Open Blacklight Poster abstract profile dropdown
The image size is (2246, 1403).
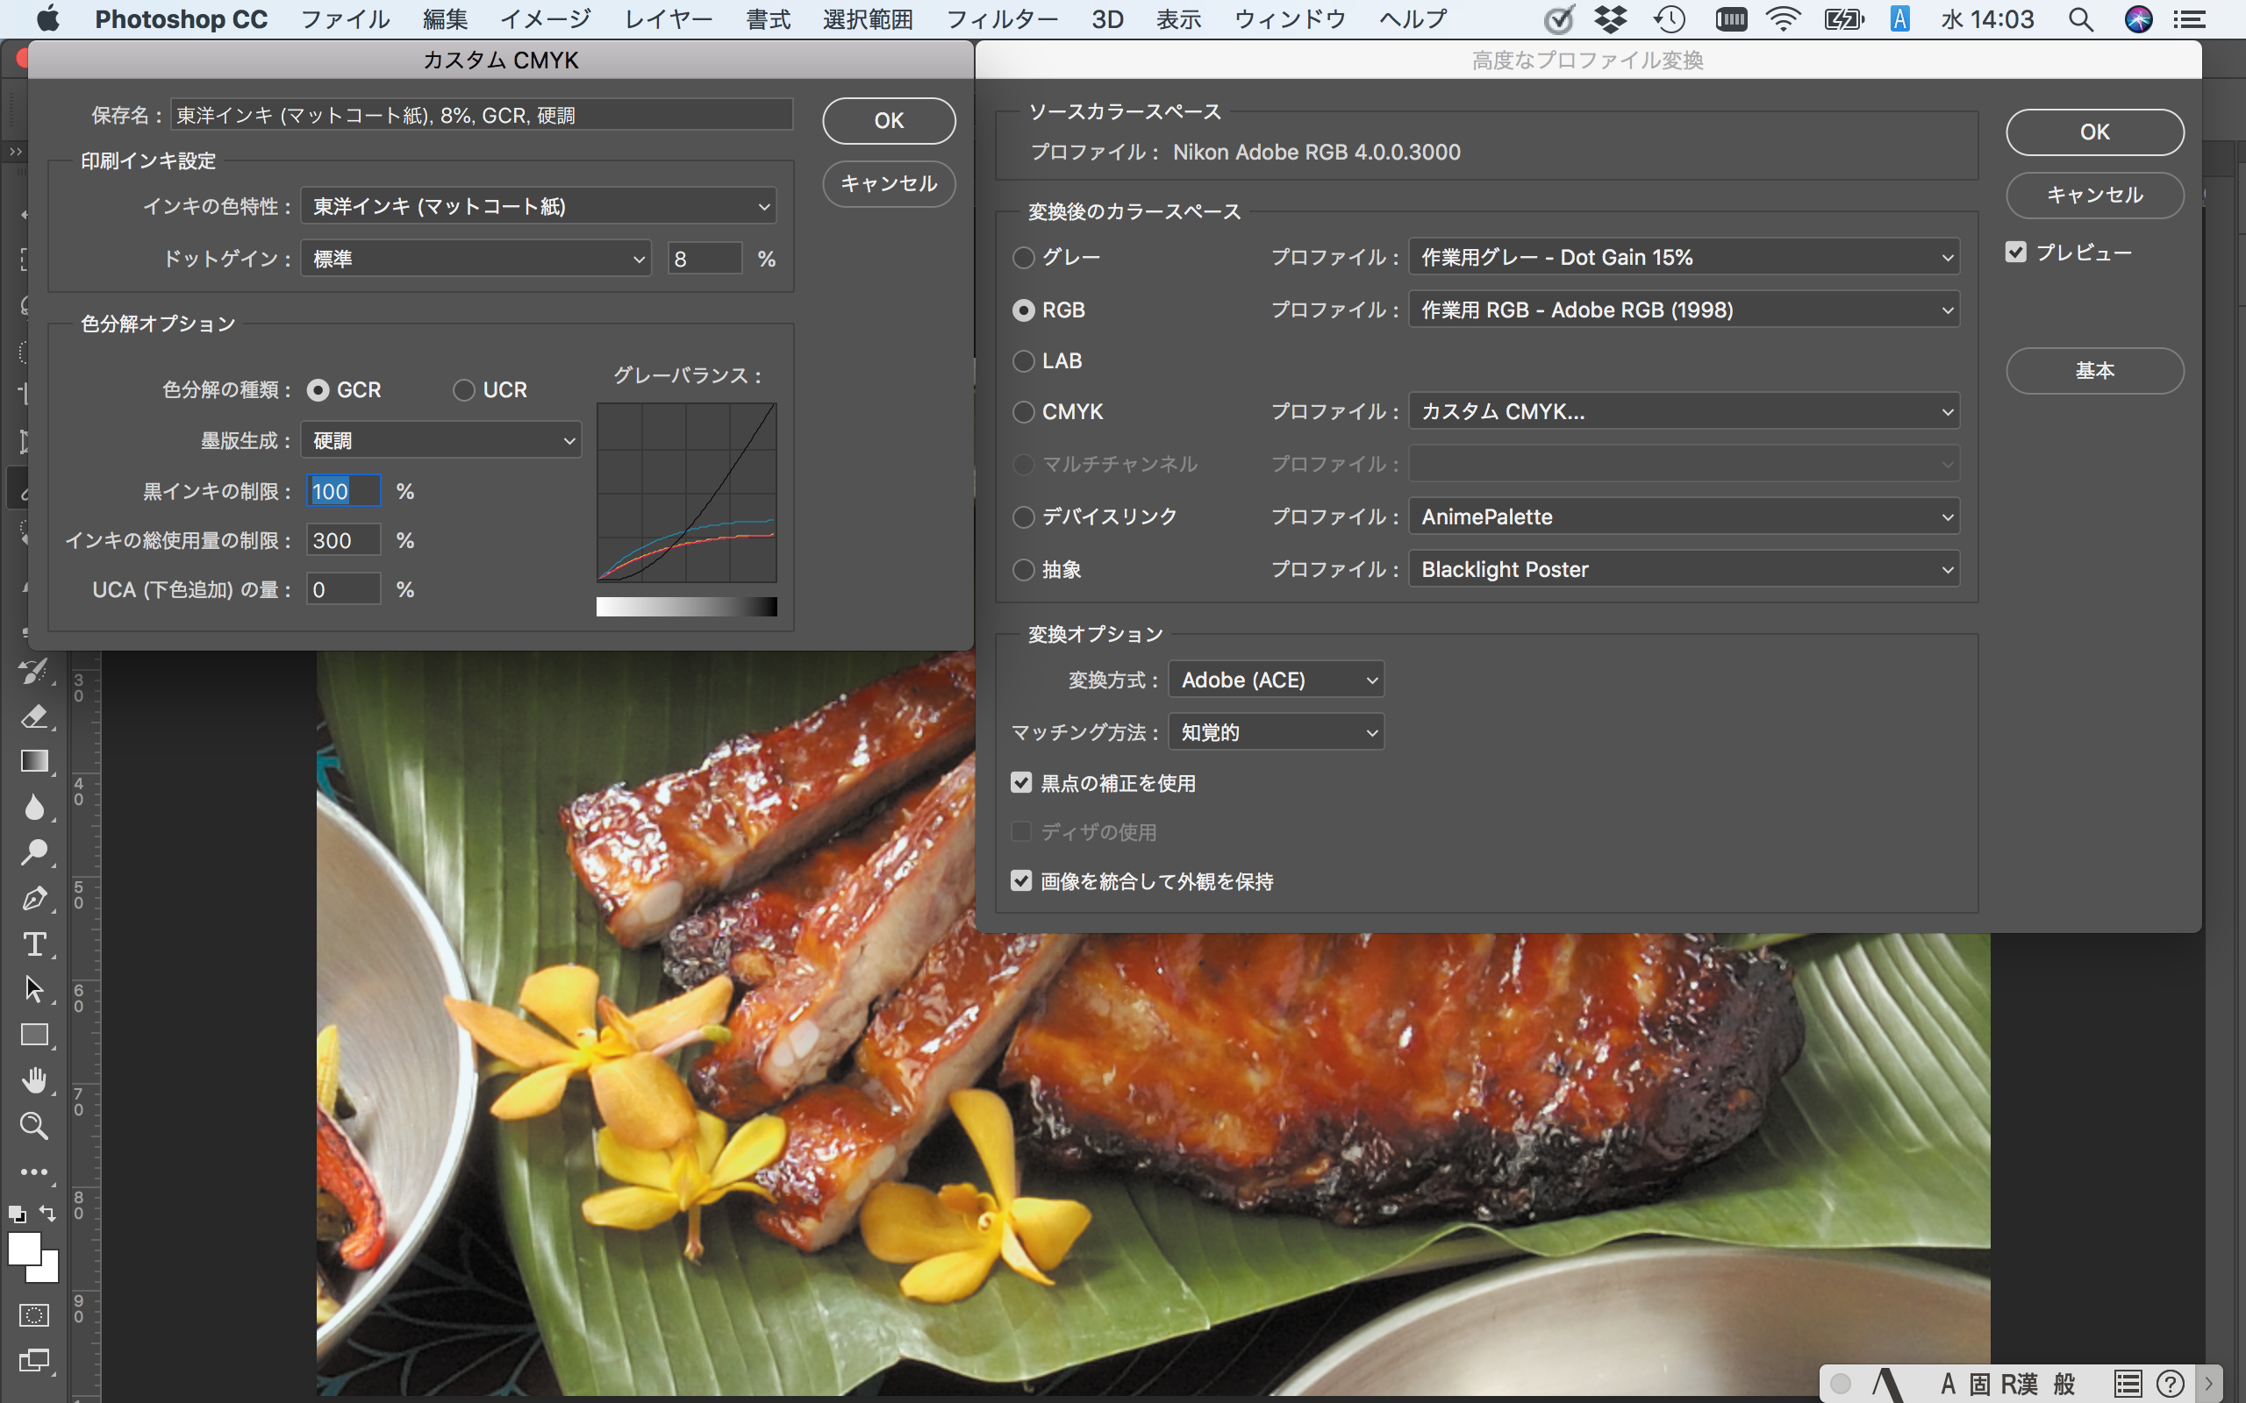coord(1684,570)
